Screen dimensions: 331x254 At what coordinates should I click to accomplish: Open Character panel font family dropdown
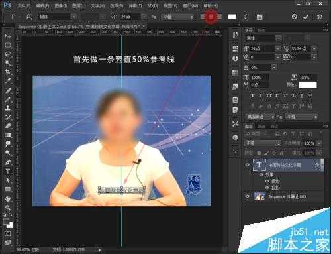tap(279, 38)
